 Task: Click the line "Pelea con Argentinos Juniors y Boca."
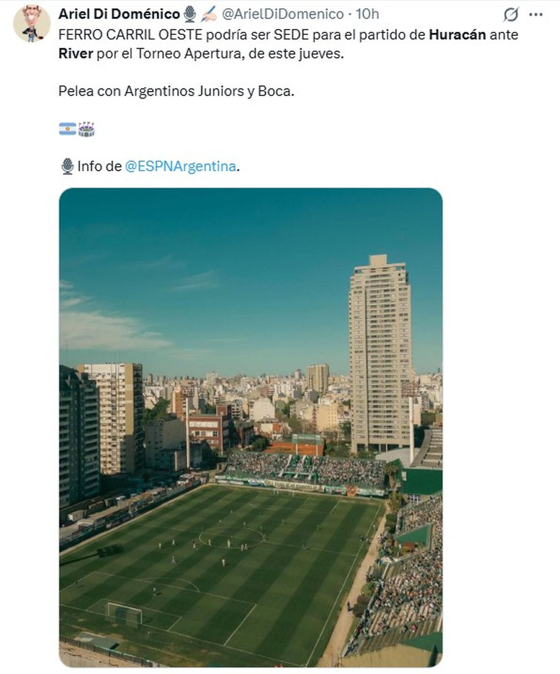(x=176, y=91)
